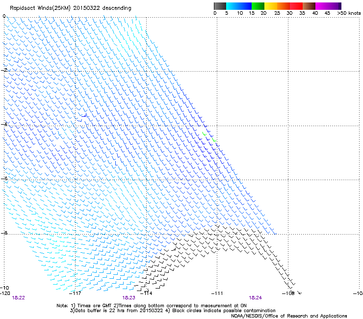Click the purple time stamp '18:23'
Image resolution: width=363 pixels, height=319 pixels.
129,298
